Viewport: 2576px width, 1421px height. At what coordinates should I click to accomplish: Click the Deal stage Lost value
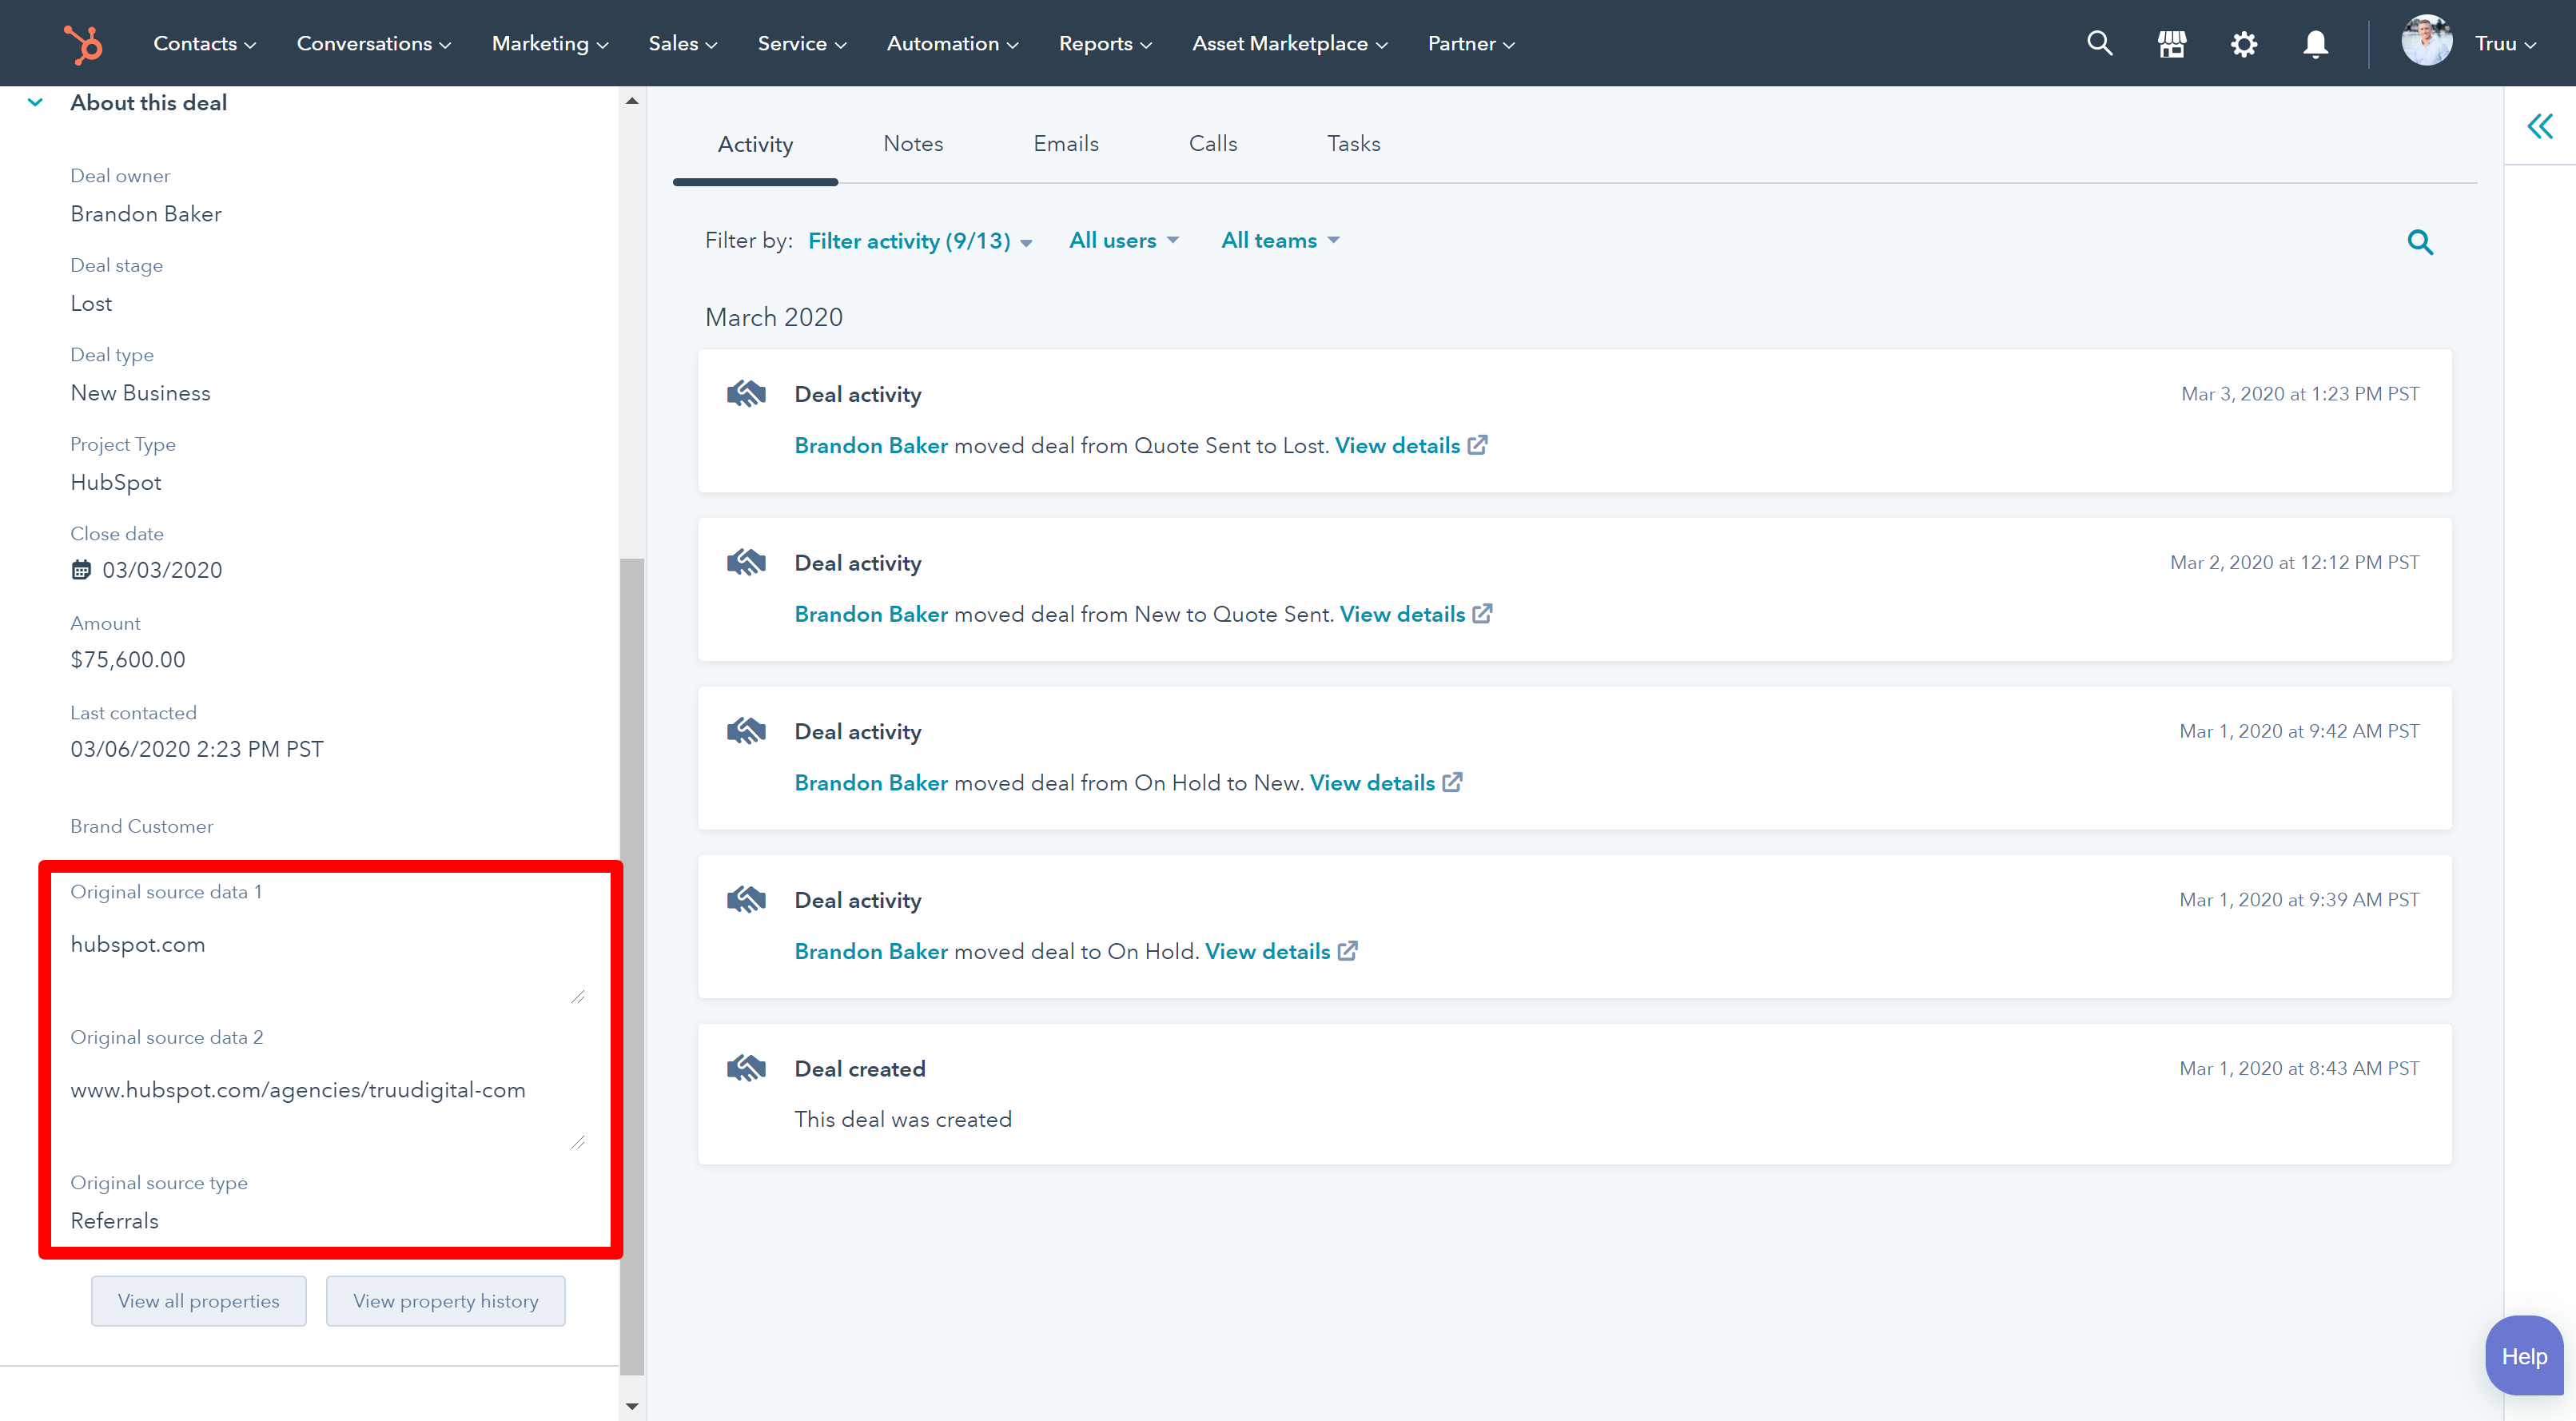click(91, 304)
